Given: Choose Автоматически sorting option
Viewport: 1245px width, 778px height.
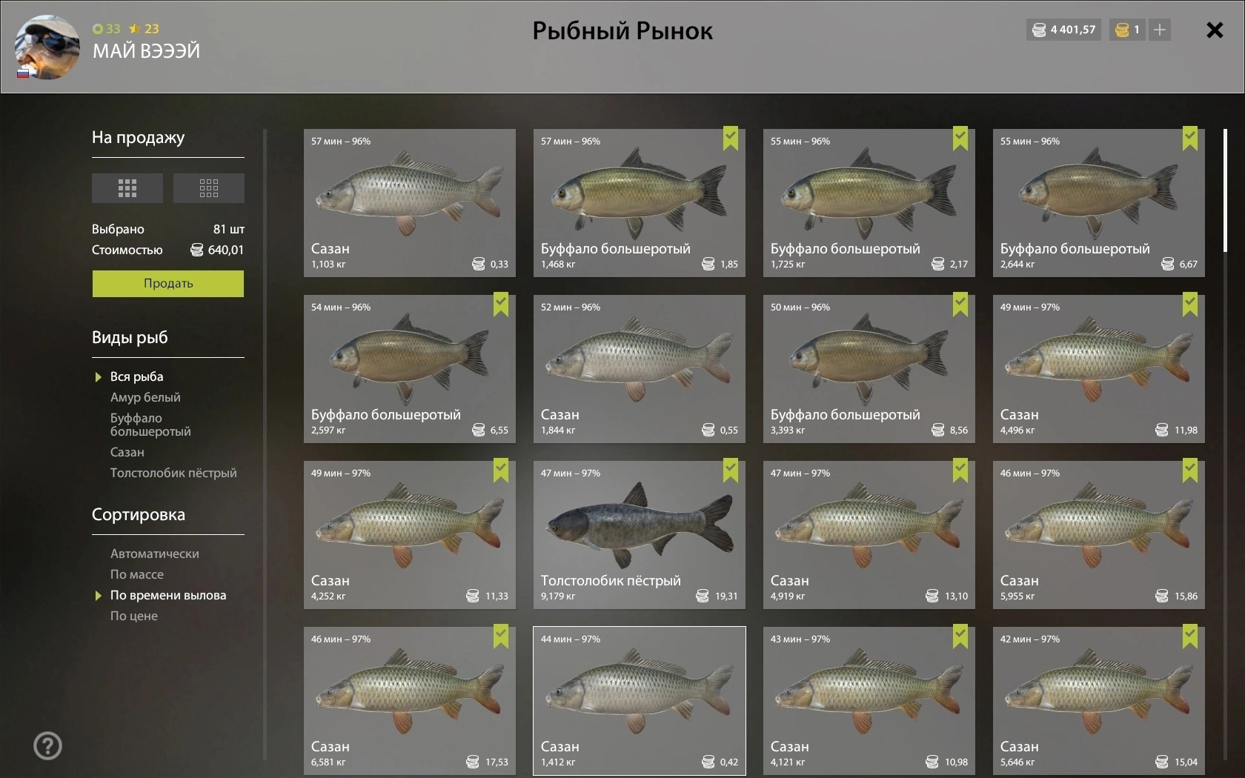Looking at the screenshot, I should click(x=155, y=553).
